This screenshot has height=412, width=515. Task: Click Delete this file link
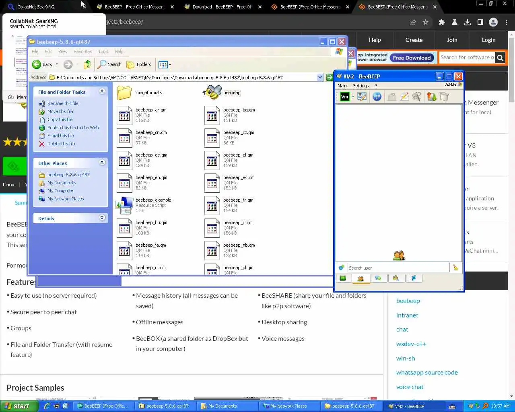click(x=61, y=144)
